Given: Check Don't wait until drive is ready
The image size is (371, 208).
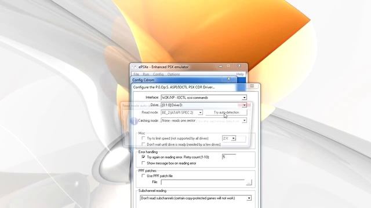Looking at the screenshot, I should click(x=143, y=144).
